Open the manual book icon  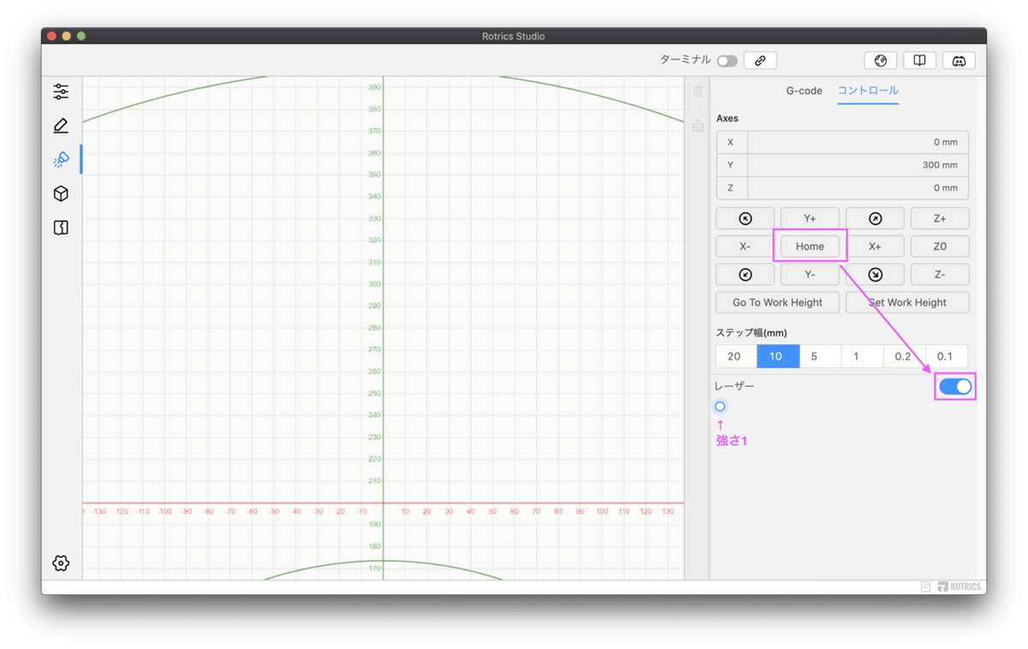click(919, 60)
